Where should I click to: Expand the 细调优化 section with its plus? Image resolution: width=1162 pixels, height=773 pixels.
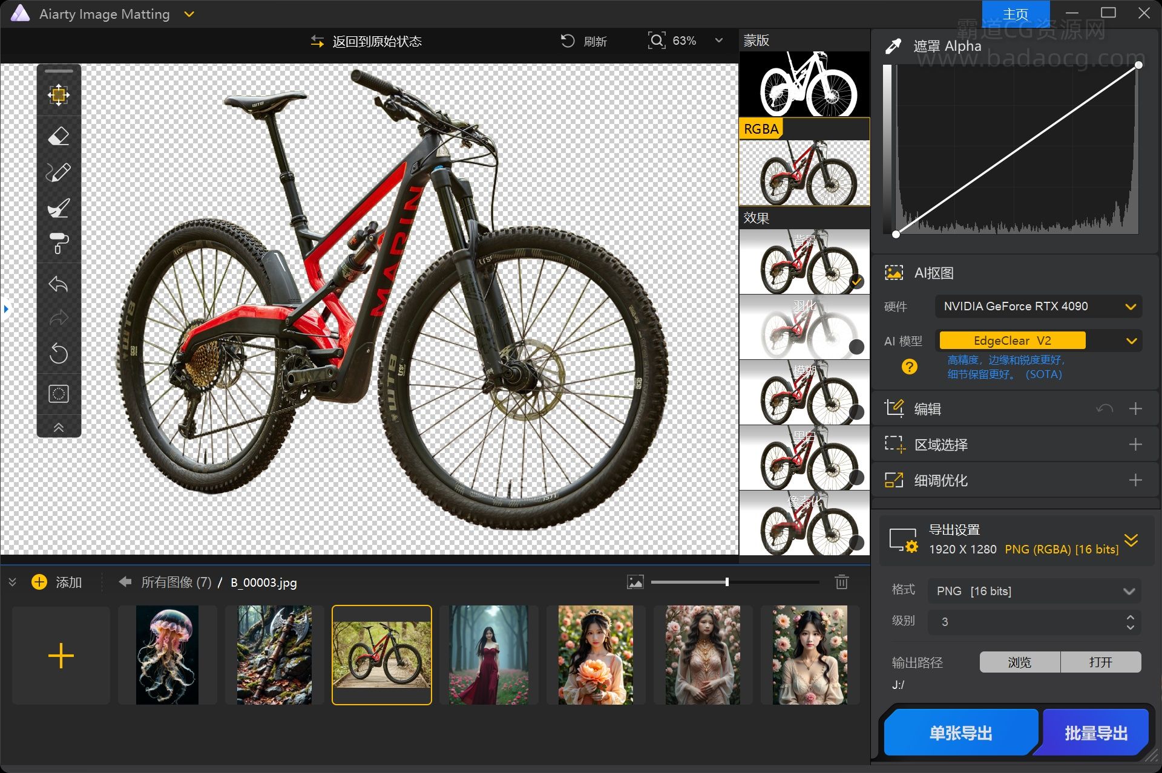click(x=1135, y=480)
